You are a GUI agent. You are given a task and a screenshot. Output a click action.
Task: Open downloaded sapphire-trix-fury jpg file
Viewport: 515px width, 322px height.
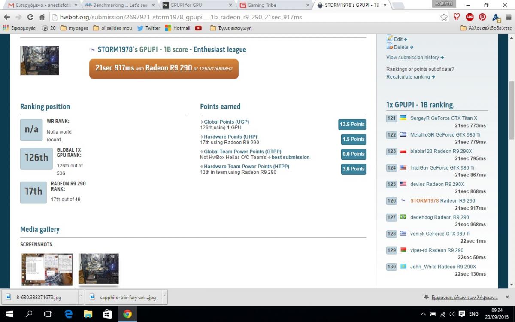pyautogui.click(x=124, y=297)
